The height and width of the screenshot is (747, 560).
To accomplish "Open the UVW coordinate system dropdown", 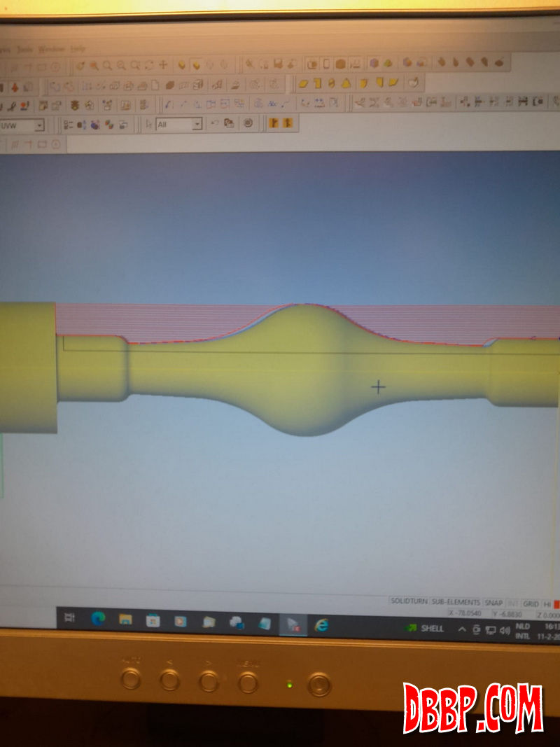I will 38,126.
